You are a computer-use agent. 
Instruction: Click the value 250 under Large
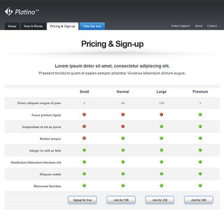point(162,103)
